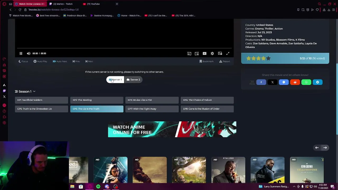The width and height of the screenshot is (338, 190).
Task: Switch to Server 2
Action: pyautogui.click(x=133, y=80)
